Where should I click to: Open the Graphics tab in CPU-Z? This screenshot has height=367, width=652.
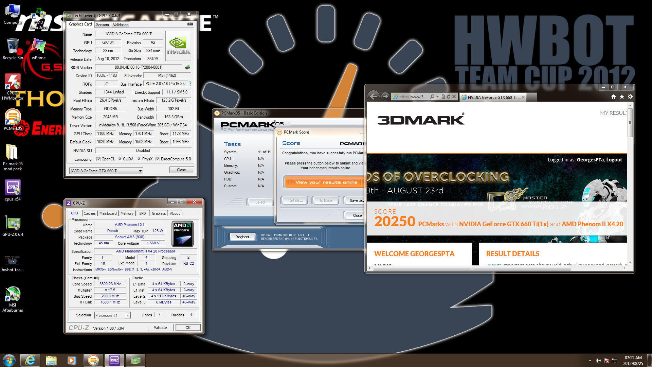coord(159,213)
